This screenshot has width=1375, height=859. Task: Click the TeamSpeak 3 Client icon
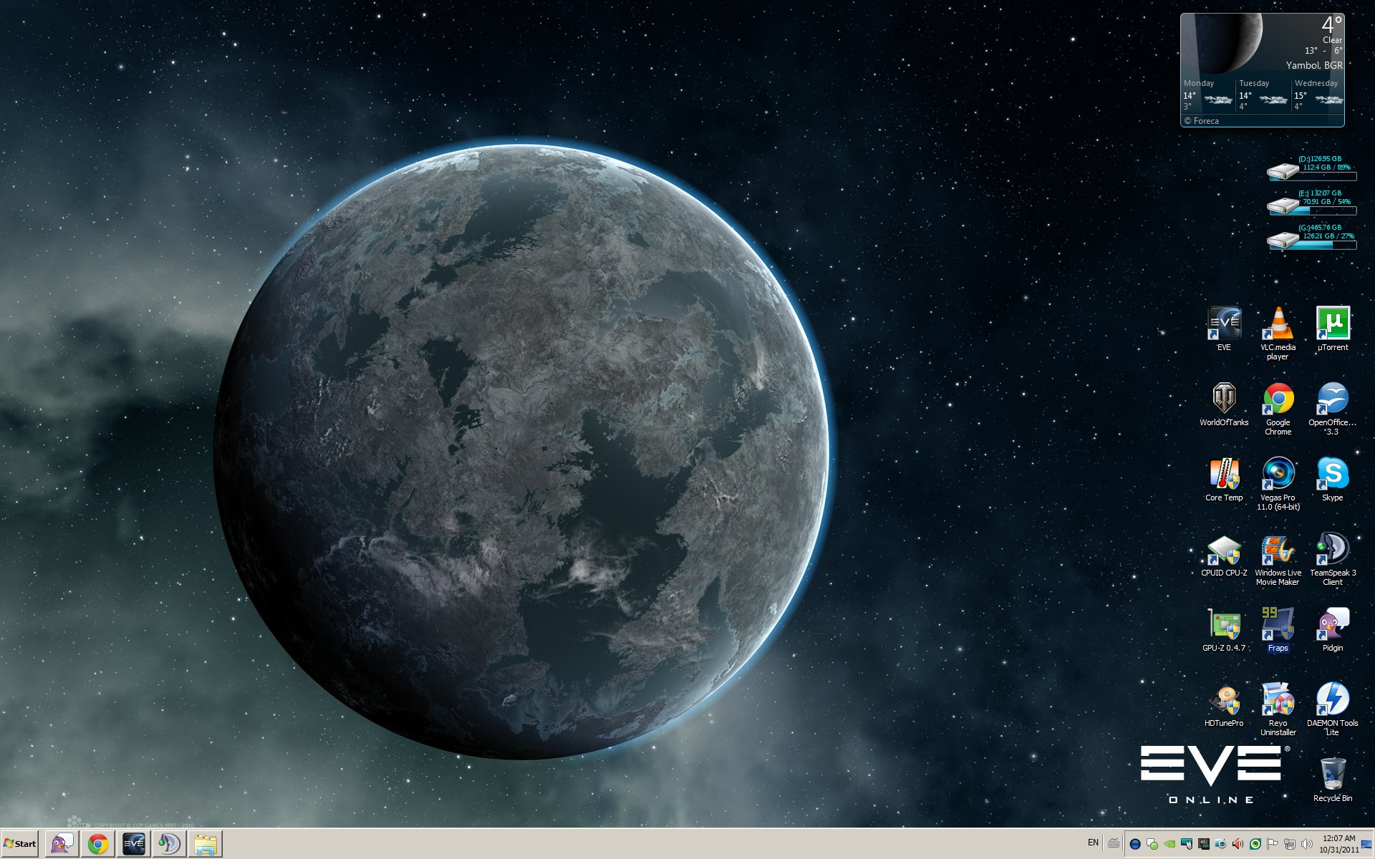point(1332,550)
